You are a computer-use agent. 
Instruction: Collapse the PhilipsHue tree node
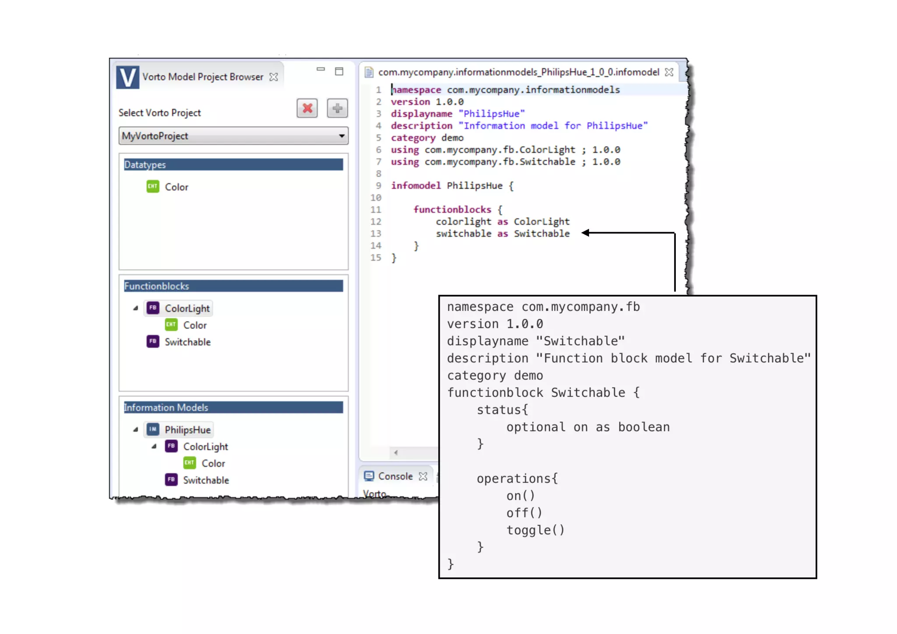point(135,430)
